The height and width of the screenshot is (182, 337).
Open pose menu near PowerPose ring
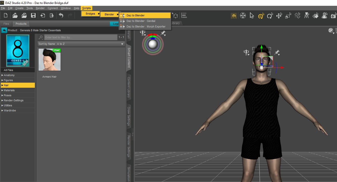143,33
